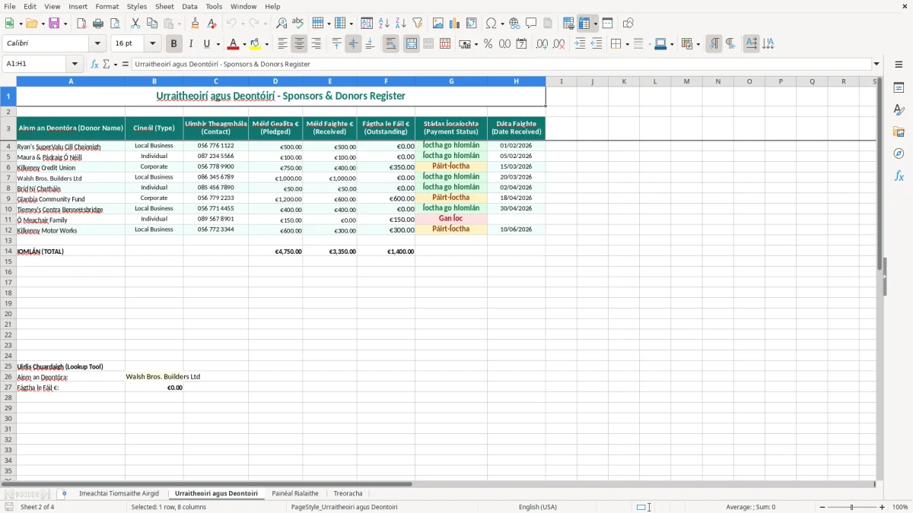
Task: Click the formula input line
Action: click(x=501, y=64)
